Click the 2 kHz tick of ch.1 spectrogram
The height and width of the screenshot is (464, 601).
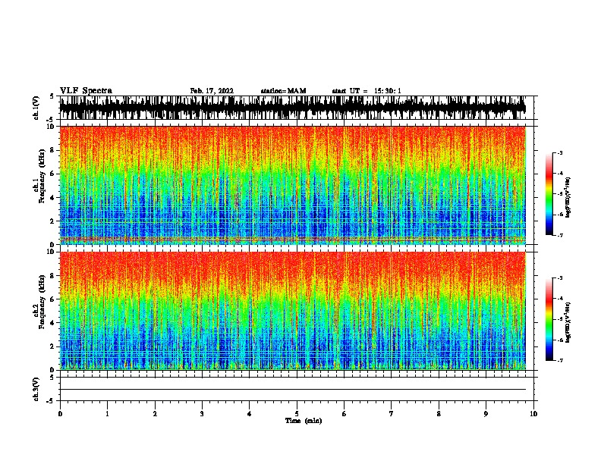click(x=53, y=221)
